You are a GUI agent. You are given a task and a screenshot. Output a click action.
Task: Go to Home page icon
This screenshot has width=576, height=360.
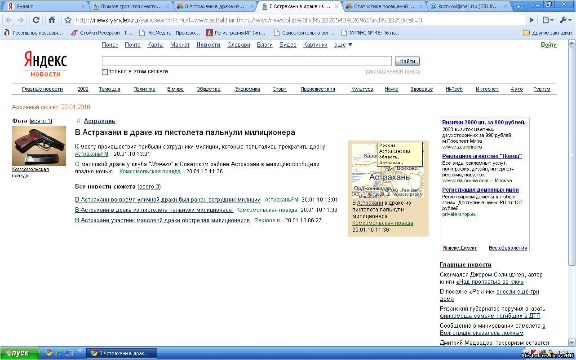[x=52, y=20]
